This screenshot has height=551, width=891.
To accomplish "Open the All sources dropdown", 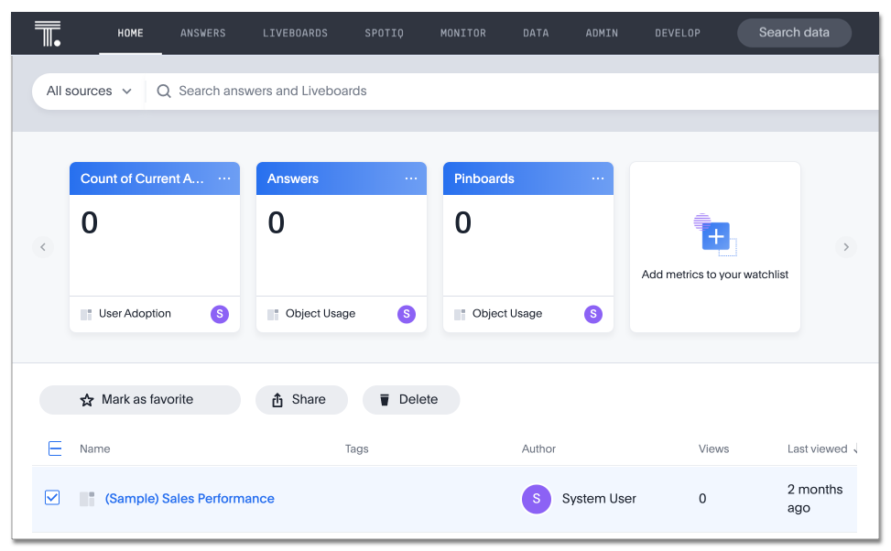I will coord(89,92).
